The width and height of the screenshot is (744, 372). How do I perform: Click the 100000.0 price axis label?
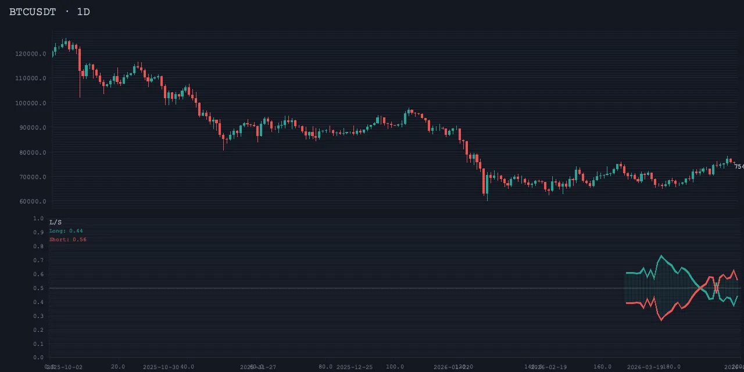point(31,103)
